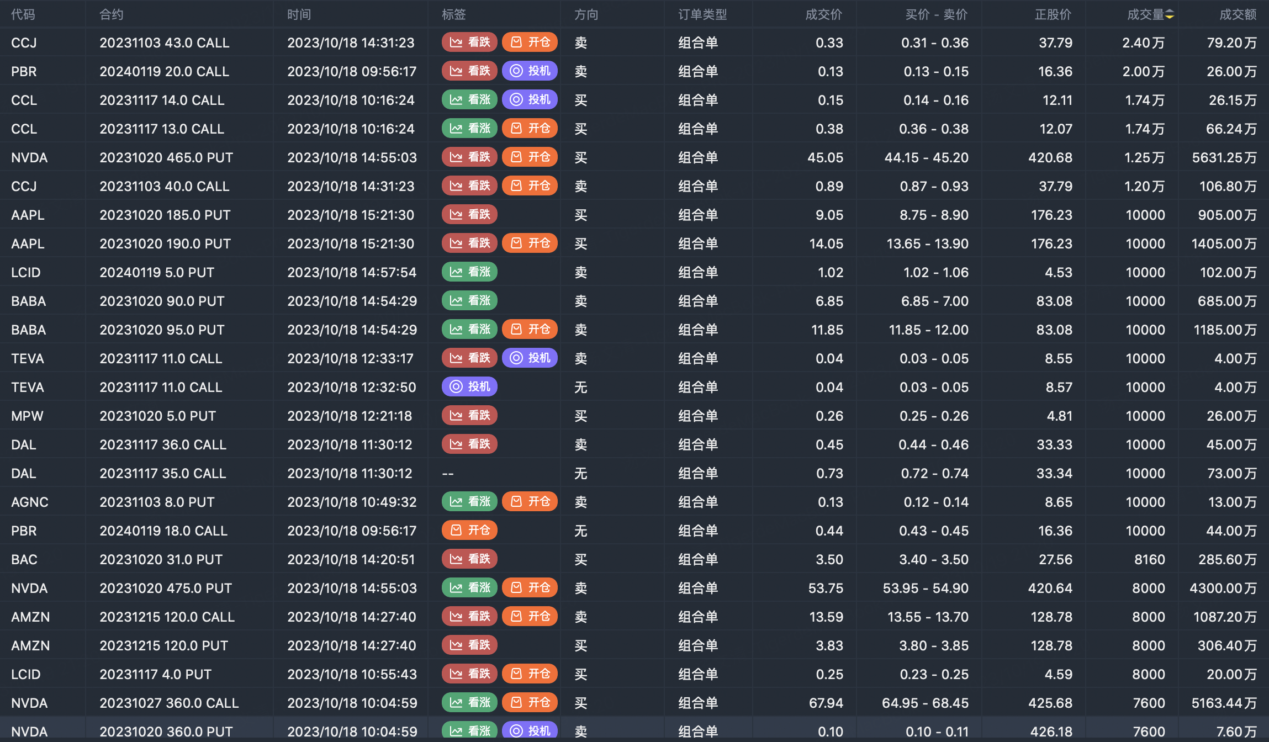Click 正股价 value 420.68
The image size is (1269, 742).
(1050, 157)
